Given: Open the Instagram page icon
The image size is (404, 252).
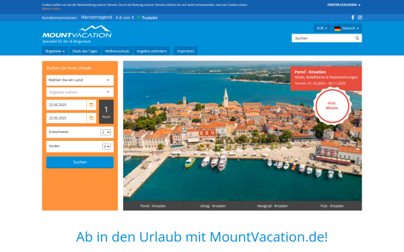Looking at the screenshot, I should tap(360, 17).
